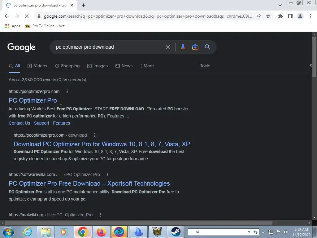Image resolution: width=317 pixels, height=238 pixels.
Task: Open the Apps bookmark shortcut
Action: click(x=12, y=26)
